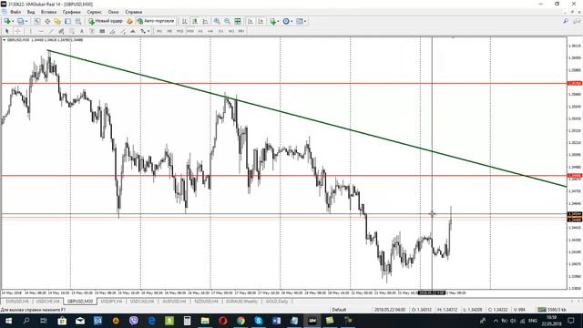The height and width of the screenshot is (328, 583).
Task: Open the Terminal panel icon
Action: pyautogui.click(x=67, y=21)
